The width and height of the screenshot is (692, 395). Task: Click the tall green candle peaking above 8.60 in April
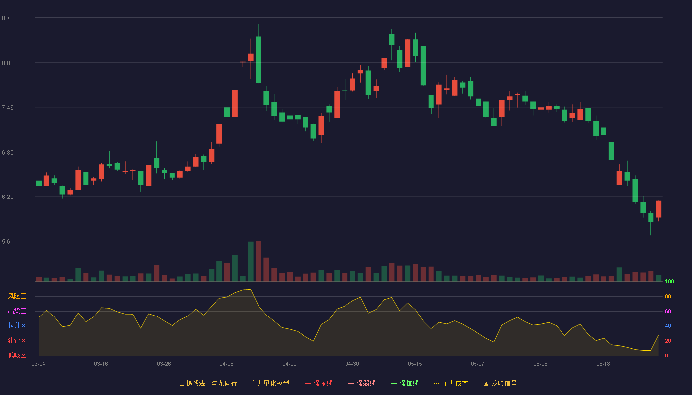point(259,60)
